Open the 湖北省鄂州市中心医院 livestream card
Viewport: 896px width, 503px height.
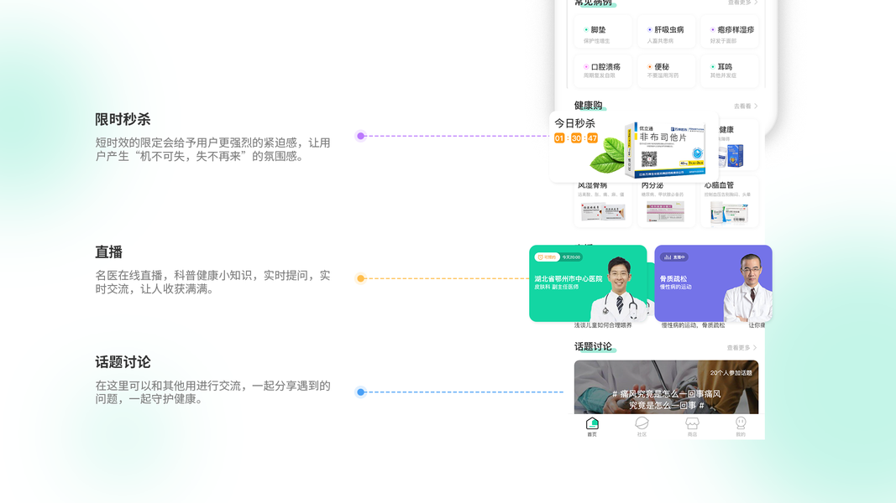pos(588,283)
